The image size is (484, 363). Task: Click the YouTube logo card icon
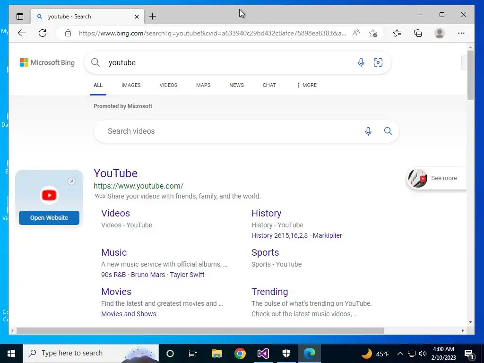49,195
